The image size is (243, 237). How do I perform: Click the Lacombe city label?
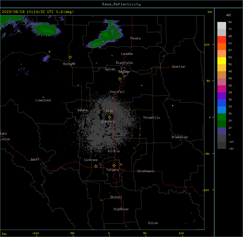click(127, 54)
